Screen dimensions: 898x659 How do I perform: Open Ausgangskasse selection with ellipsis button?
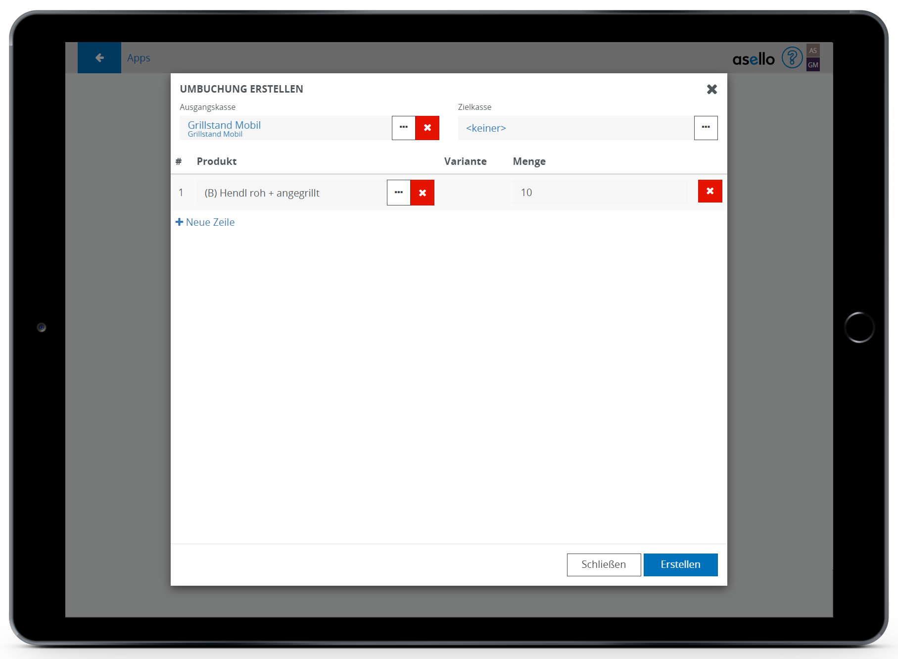pos(404,128)
